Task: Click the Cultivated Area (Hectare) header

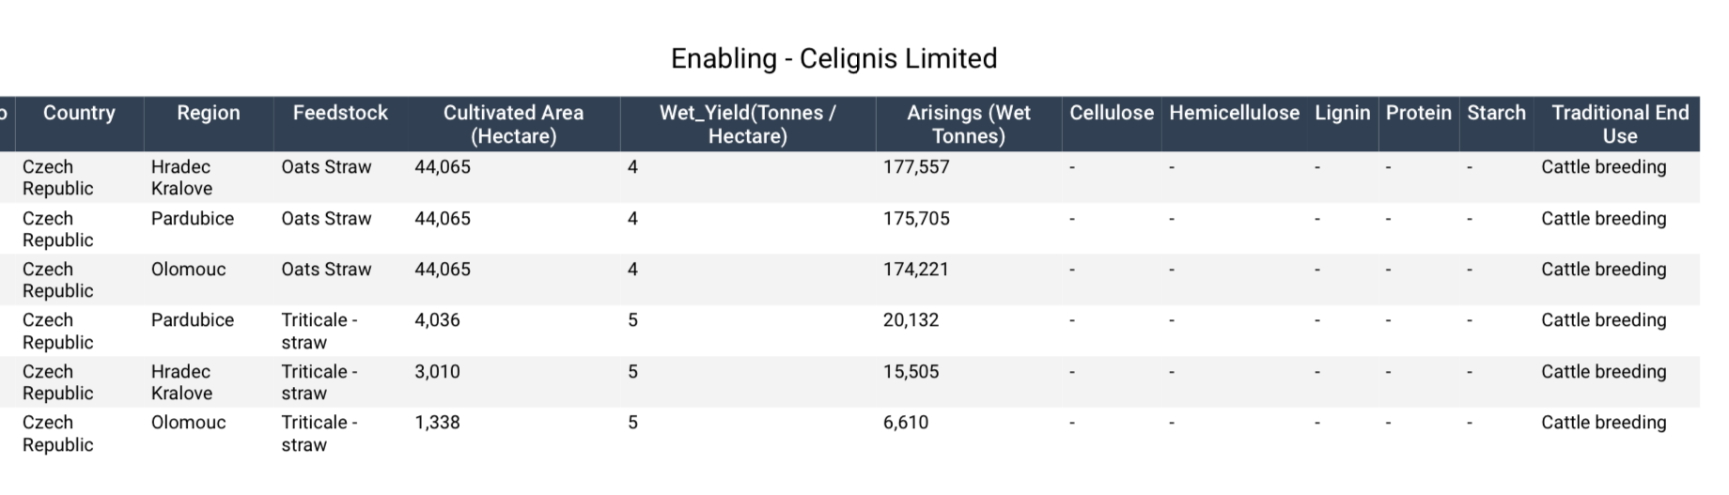Action: (x=513, y=123)
